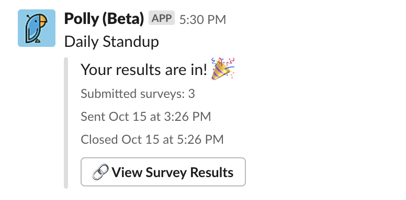Click the word "Standup" in the message title
The image size is (406, 200).
click(x=131, y=42)
